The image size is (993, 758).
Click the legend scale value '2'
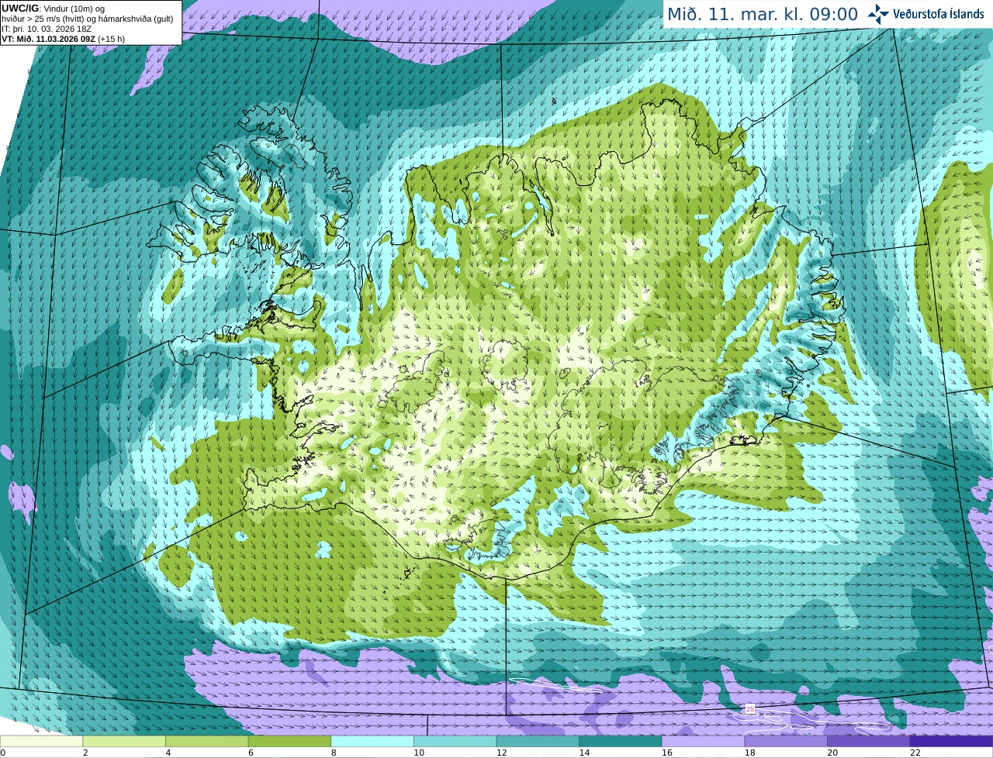tap(85, 753)
